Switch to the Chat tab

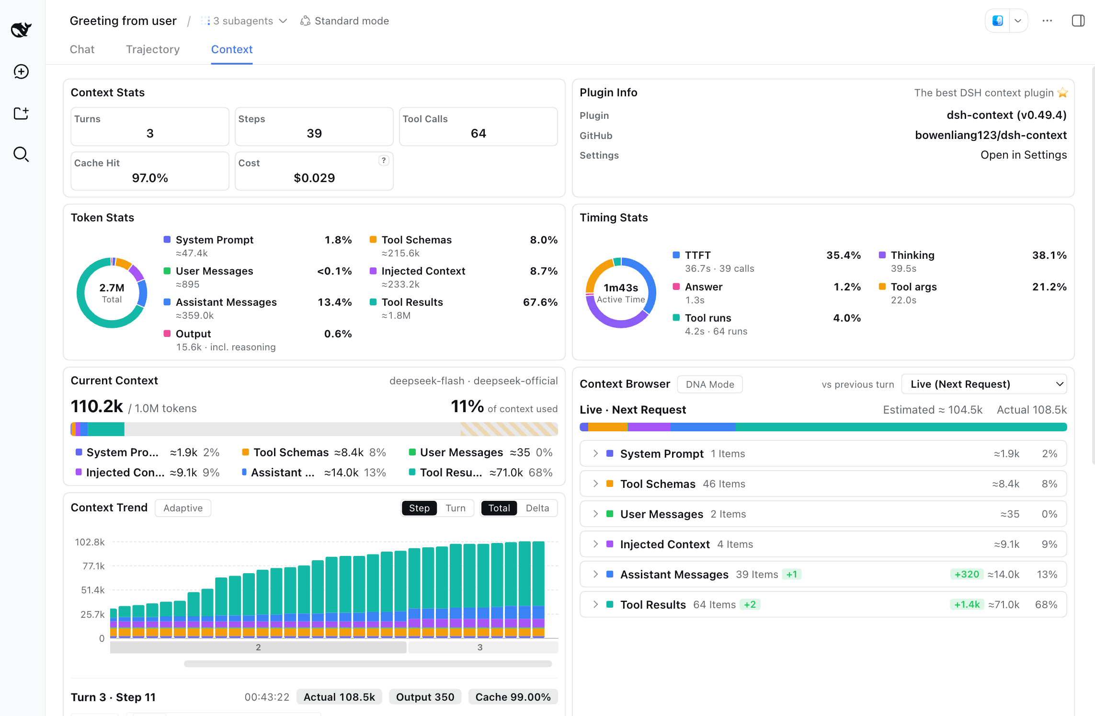coord(82,49)
